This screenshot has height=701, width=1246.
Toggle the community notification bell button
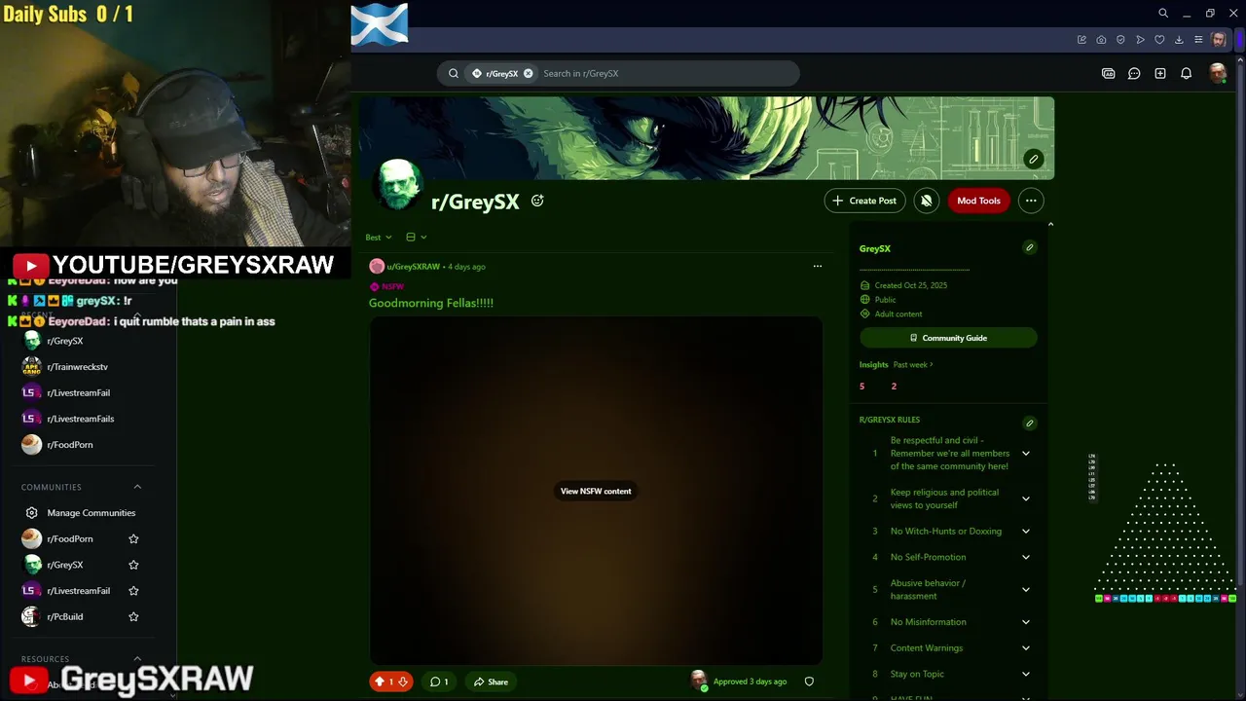[x=927, y=201]
